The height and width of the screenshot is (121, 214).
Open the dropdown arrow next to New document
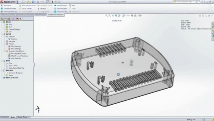(x=26, y=2)
